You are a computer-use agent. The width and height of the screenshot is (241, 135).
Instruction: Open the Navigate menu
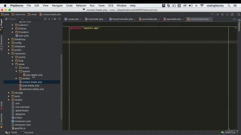57,6
